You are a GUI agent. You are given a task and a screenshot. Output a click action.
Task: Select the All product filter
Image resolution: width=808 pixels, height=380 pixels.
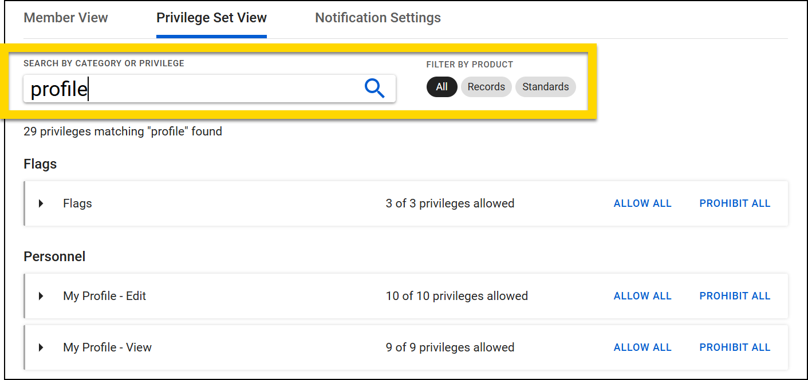tap(442, 86)
